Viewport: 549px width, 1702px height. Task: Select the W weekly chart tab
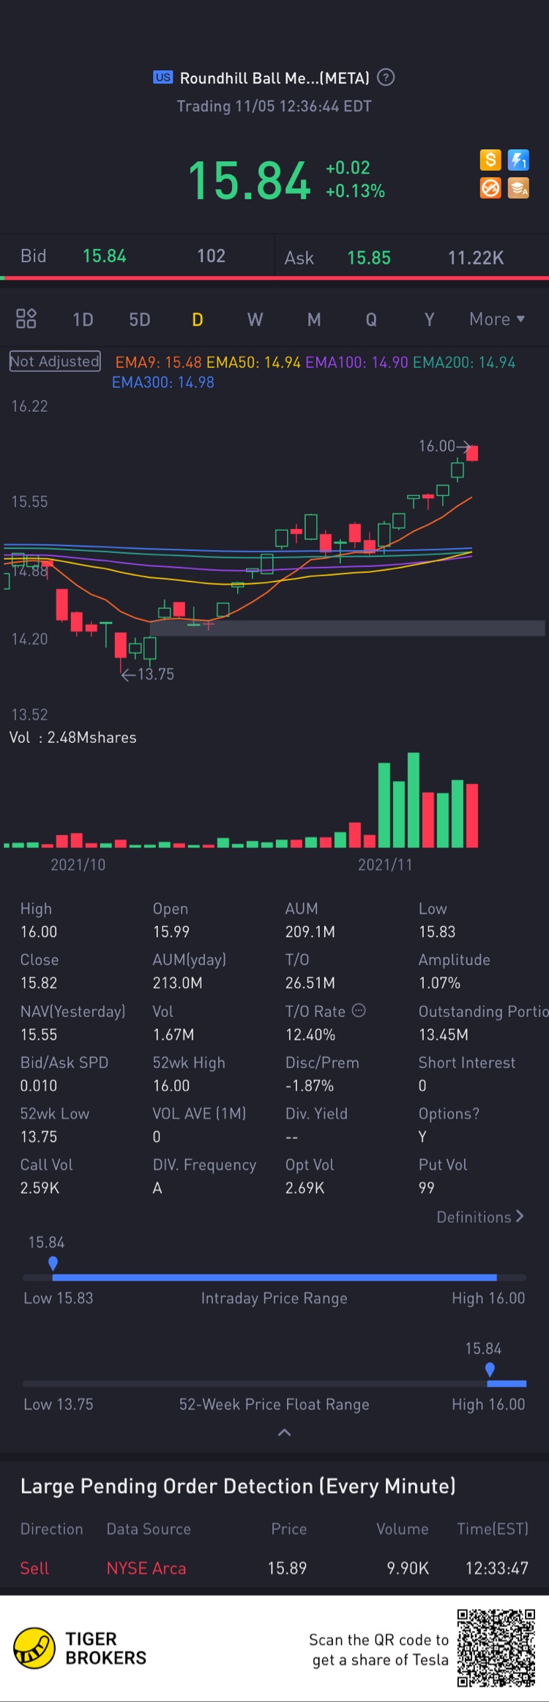[x=255, y=319]
